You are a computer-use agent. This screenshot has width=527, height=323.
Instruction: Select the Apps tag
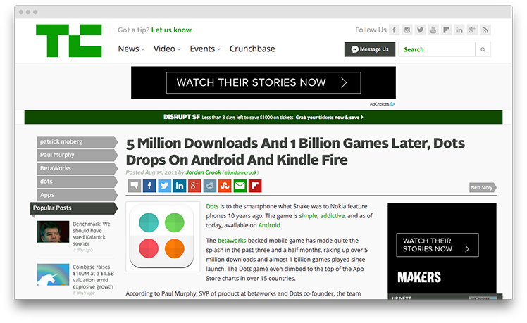(77, 195)
